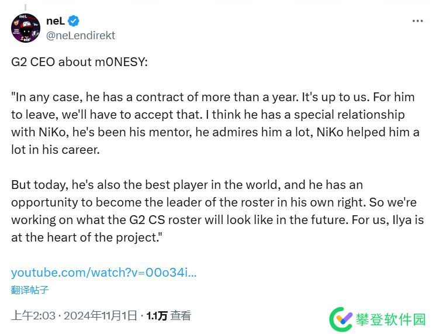Click the 攀登软件园 watermark text
Viewport: 436px width, 334px height.
[x=390, y=319]
